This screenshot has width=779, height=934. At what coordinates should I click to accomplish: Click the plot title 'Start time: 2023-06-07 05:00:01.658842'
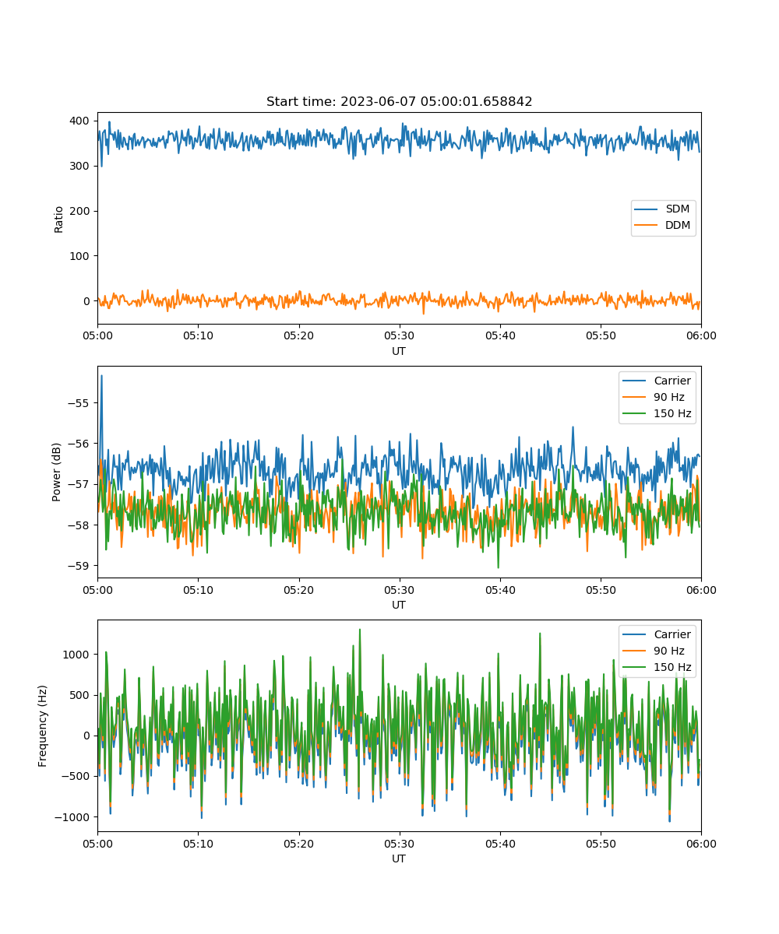(x=399, y=102)
